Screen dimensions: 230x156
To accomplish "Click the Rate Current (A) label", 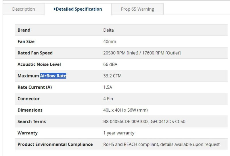I will 34,87.
